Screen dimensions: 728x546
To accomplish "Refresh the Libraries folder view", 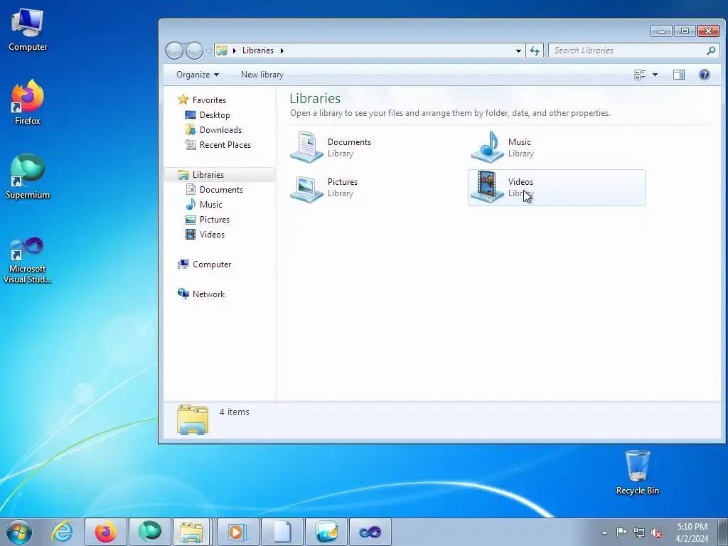I will [535, 50].
